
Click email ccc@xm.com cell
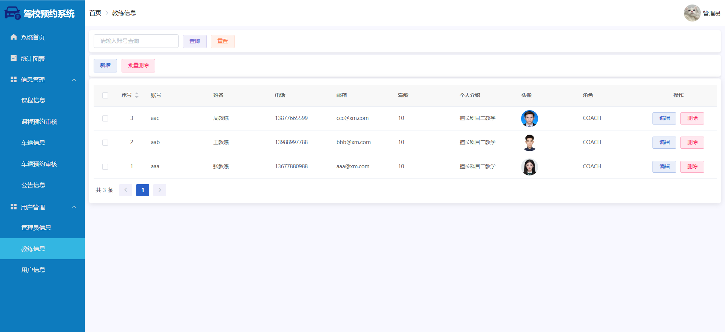coord(352,118)
